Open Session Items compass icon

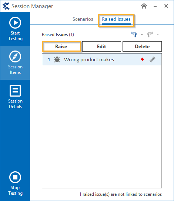(x=15, y=56)
